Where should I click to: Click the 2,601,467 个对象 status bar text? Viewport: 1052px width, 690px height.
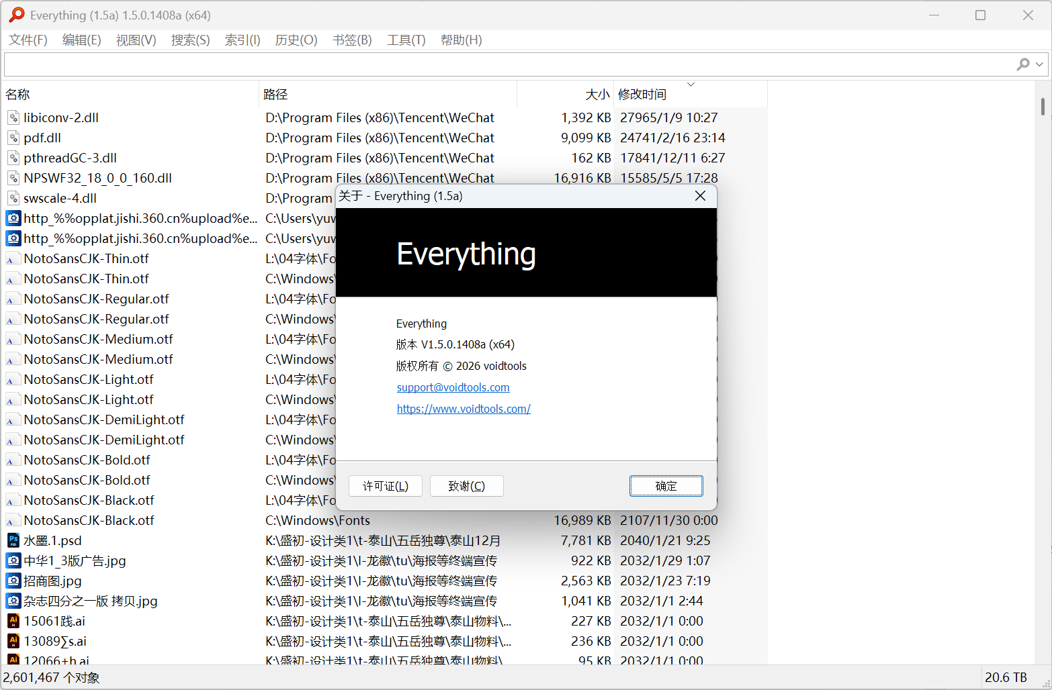(52, 678)
